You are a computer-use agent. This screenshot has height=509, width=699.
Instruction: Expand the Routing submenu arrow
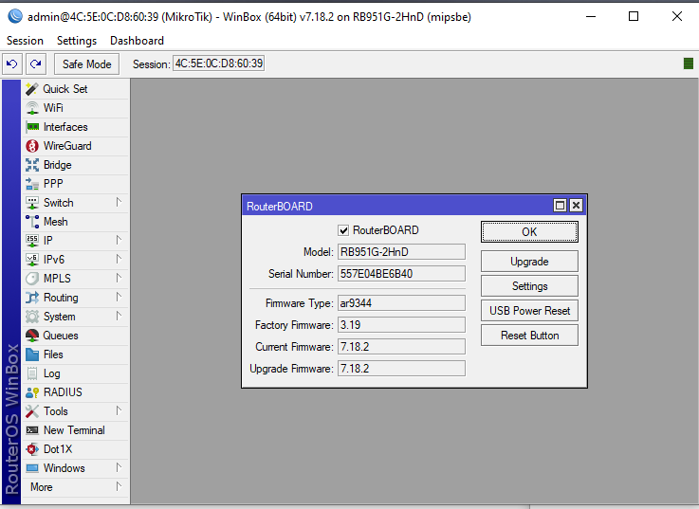119,297
